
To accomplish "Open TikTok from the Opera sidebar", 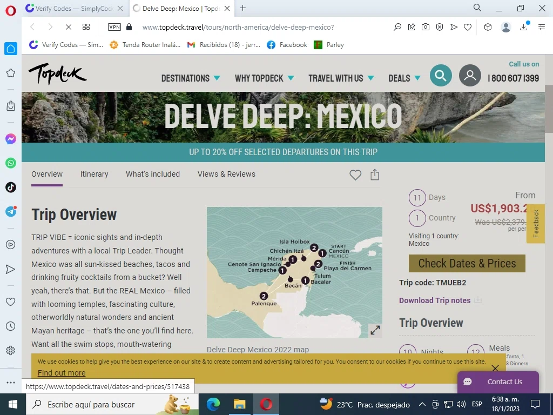I will pos(11,188).
